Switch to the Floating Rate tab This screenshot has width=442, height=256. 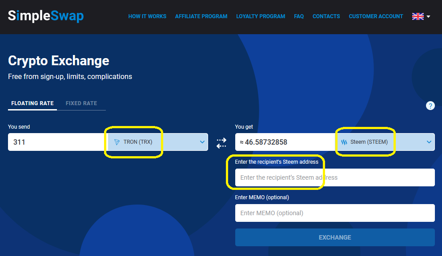coord(32,103)
